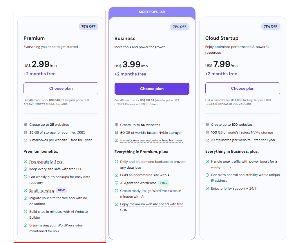Viewport: 297px width, 243px height.
Task: Click 10 mailboxes per website link
Action: point(243,140)
